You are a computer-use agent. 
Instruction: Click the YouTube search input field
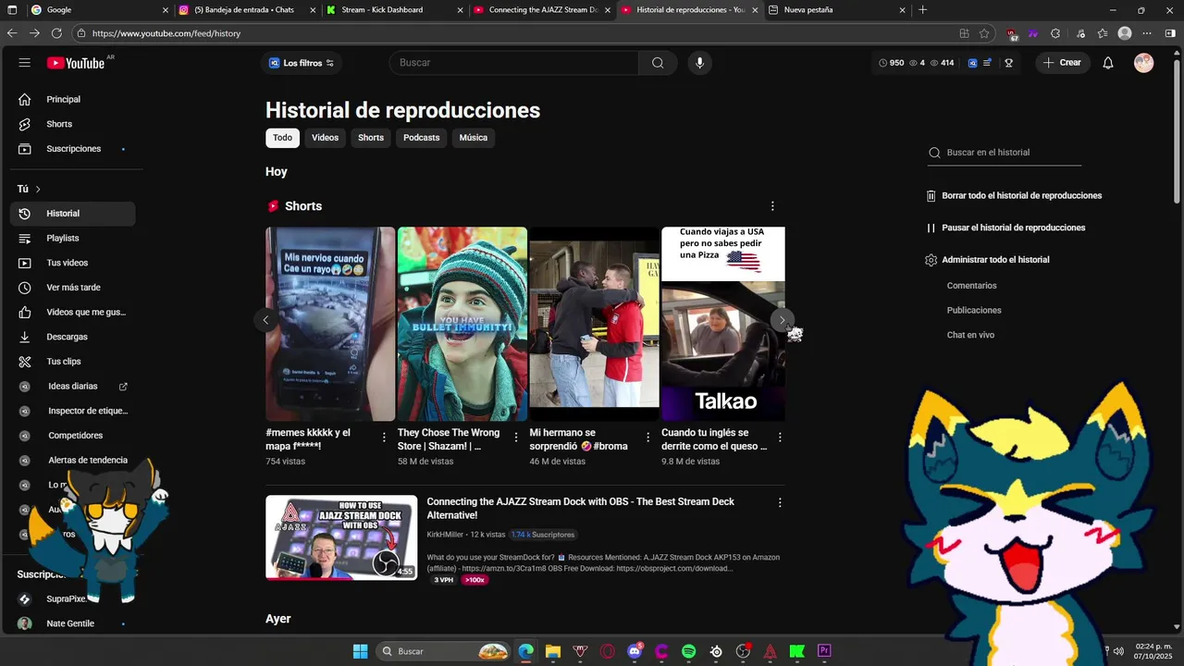click(513, 63)
